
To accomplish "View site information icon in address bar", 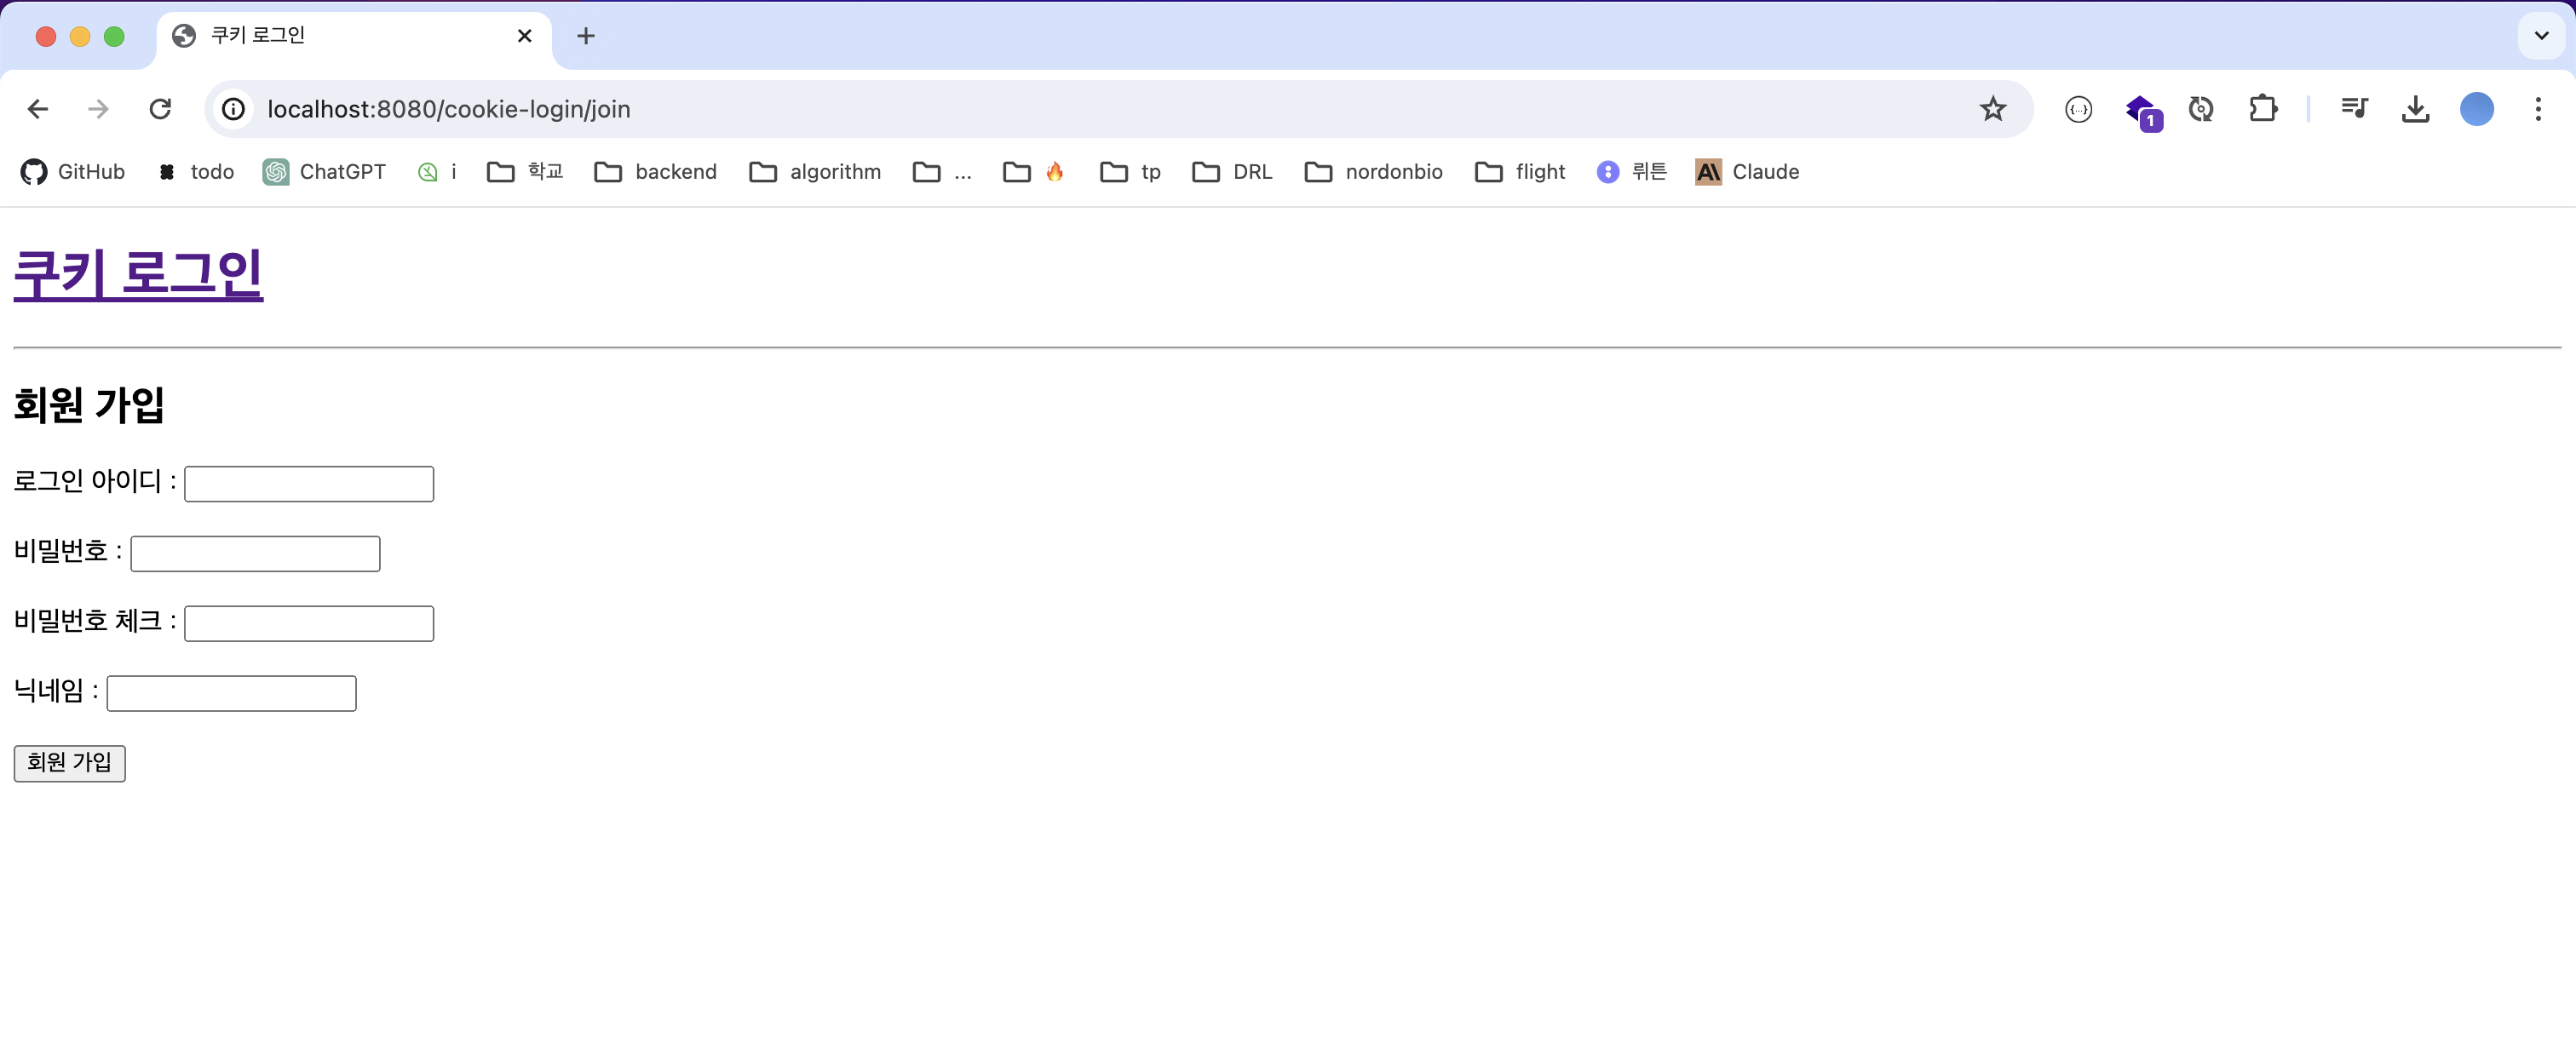I will click(233, 109).
